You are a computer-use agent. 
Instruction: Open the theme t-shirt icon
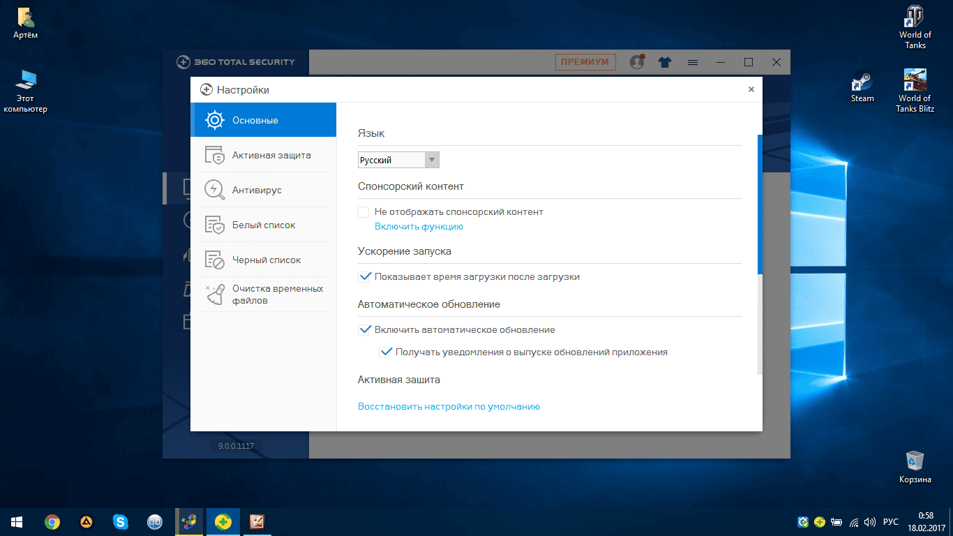click(664, 62)
